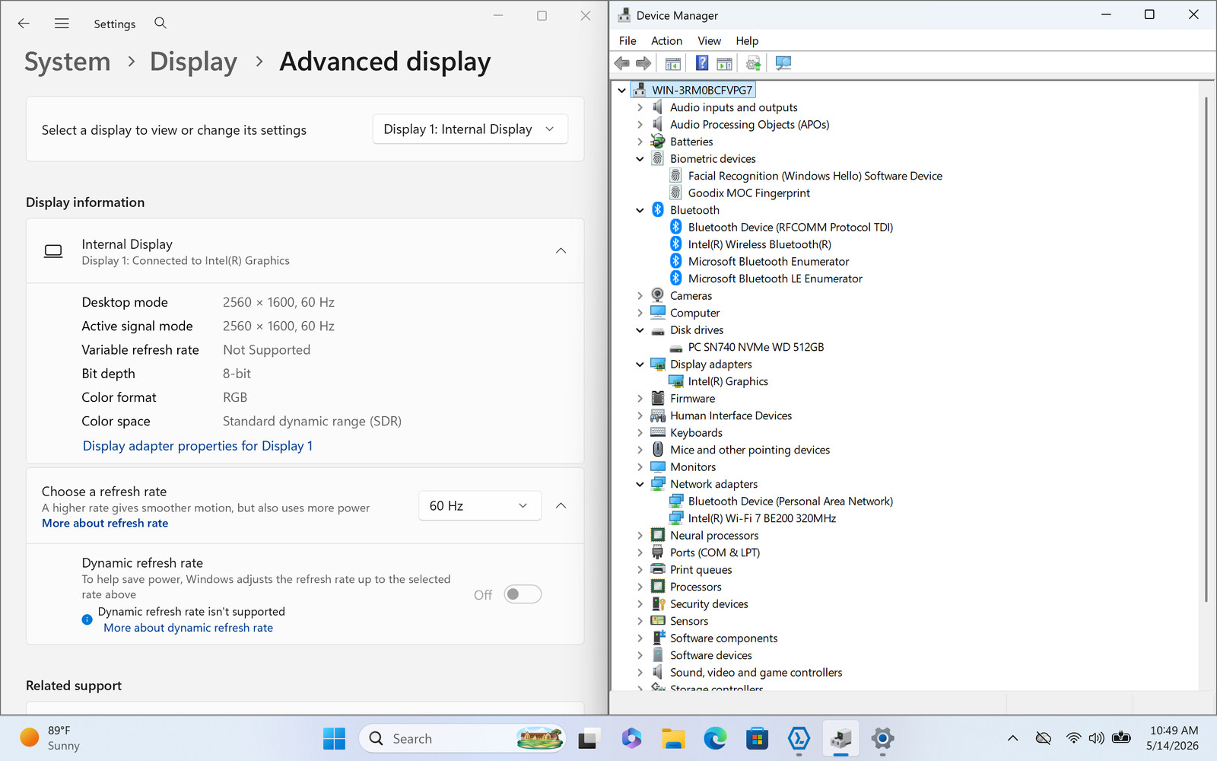Open Windows Start menu
Viewport: 1217px width, 761px height.
pyautogui.click(x=334, y=738)
